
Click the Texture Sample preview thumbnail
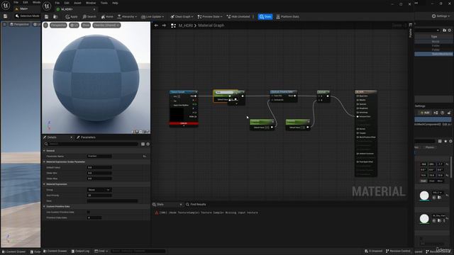tap(177, 115)
